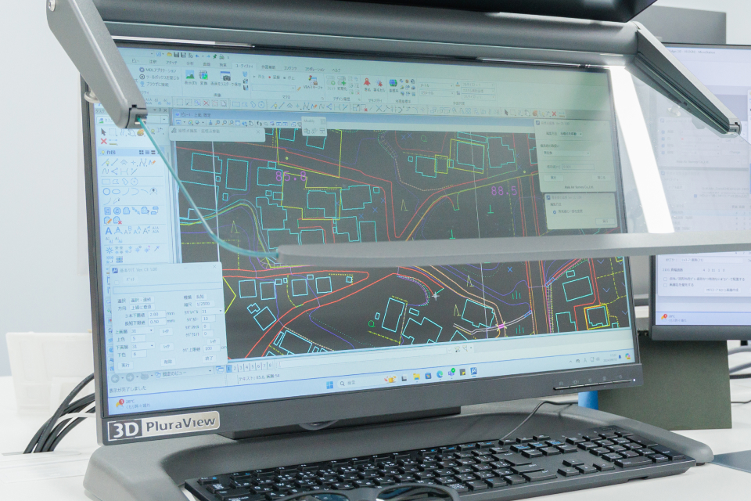Select the rectangle block tool in the main toolbar

click(x=236, y=104)
